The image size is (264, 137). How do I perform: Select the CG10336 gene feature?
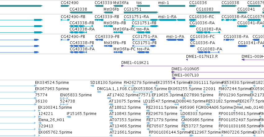point(193,6)
